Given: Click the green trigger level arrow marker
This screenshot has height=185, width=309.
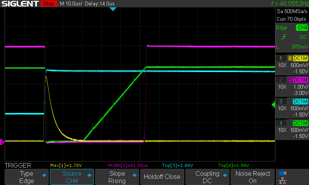Looking at the screenshot, I should coord(273,104).
